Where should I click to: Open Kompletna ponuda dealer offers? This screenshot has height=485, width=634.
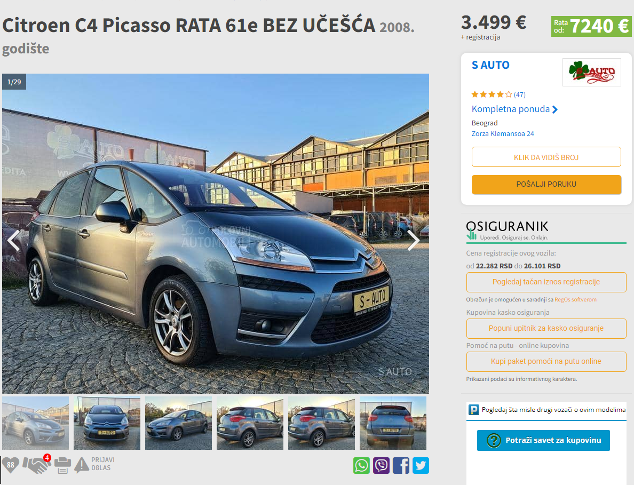coord(514,109)
